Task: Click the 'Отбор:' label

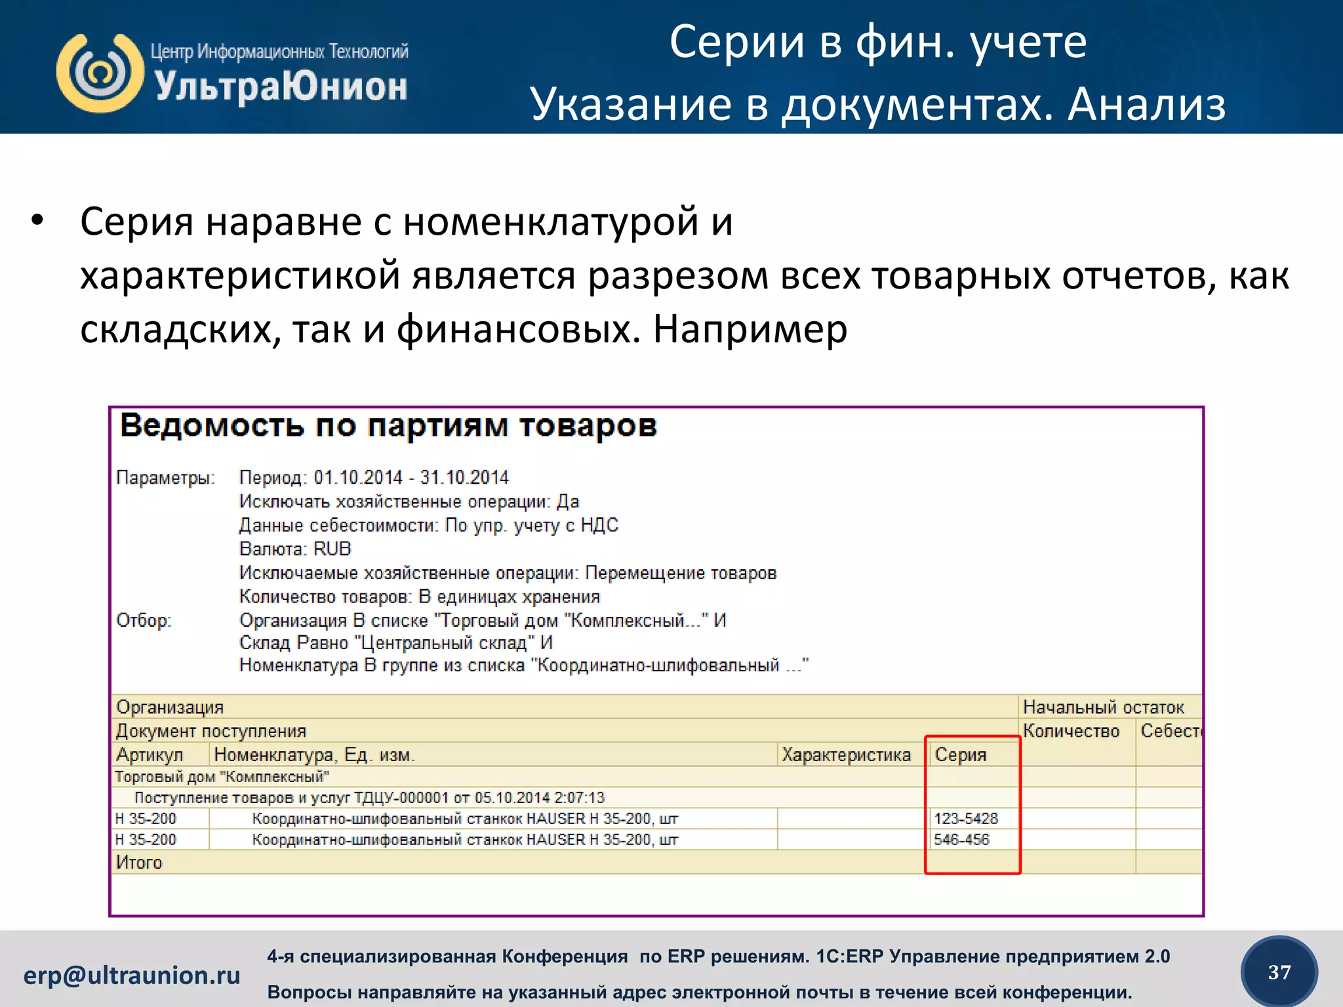Action: click(x=144, y=620)
